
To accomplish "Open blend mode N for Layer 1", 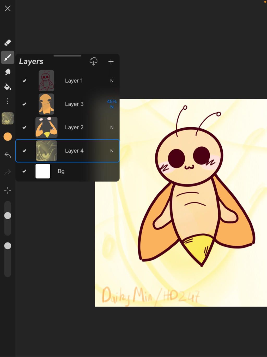I will 112,81.
